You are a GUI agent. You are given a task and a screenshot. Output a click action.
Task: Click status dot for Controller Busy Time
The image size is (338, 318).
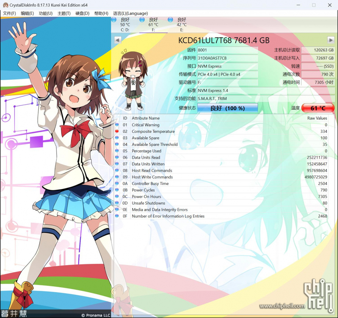pyautogui.click(x=117, y=183)
